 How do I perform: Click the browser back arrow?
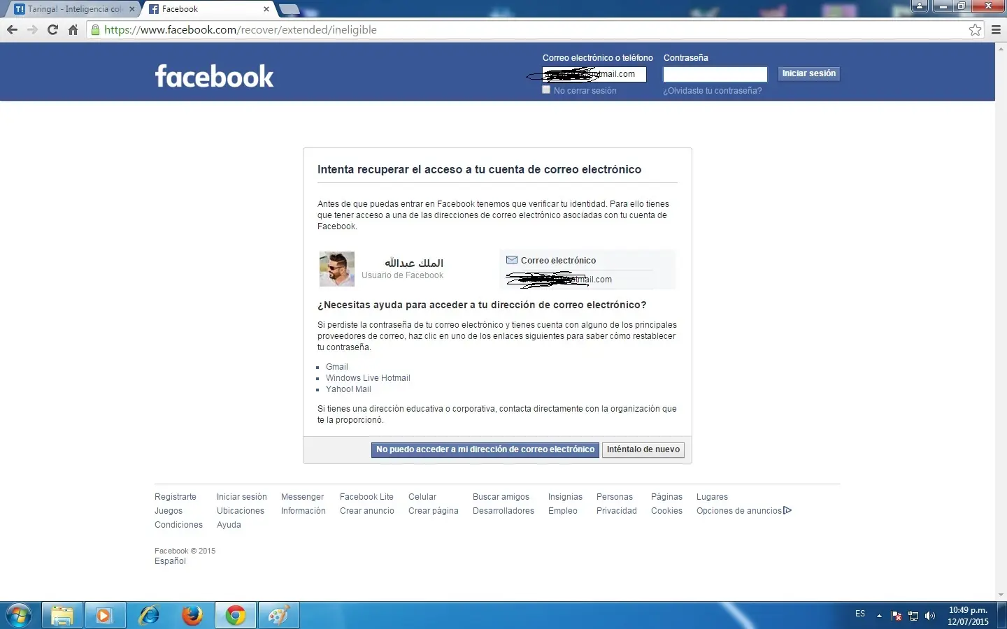[x=12, y=30]
